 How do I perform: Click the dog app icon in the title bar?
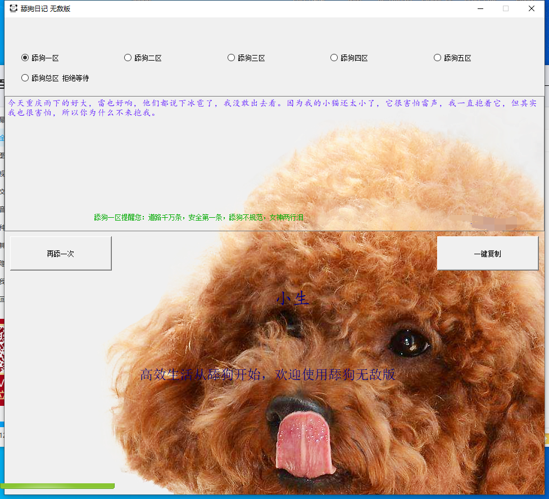[12, 8]
